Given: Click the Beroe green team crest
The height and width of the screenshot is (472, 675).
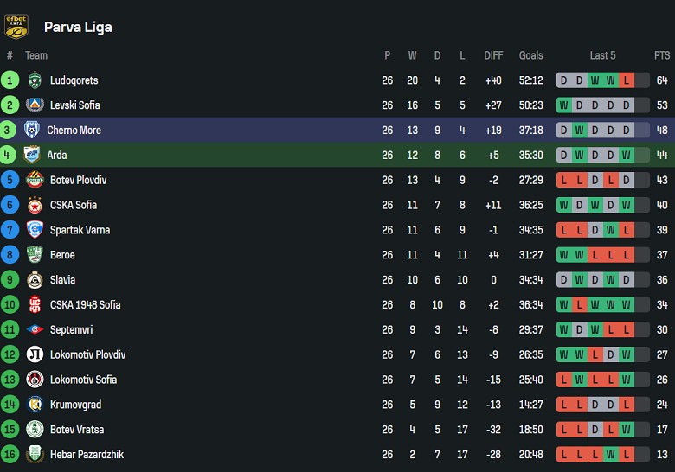Looking at the screenshot, I should [x=35, y=255].
